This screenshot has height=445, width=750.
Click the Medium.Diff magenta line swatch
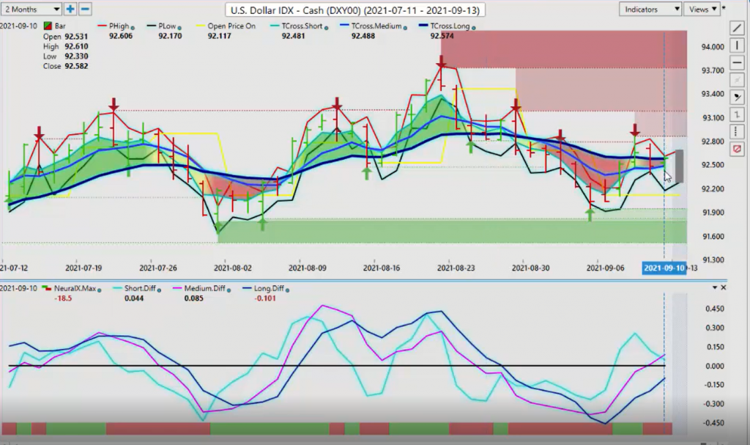pos(177,288)
